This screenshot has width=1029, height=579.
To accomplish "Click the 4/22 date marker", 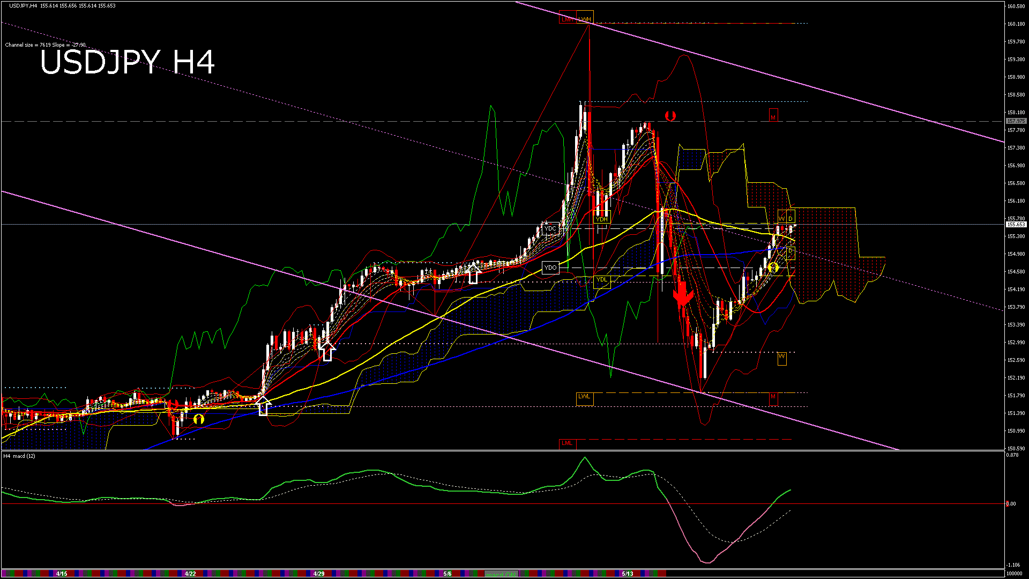I will [190, 574].
